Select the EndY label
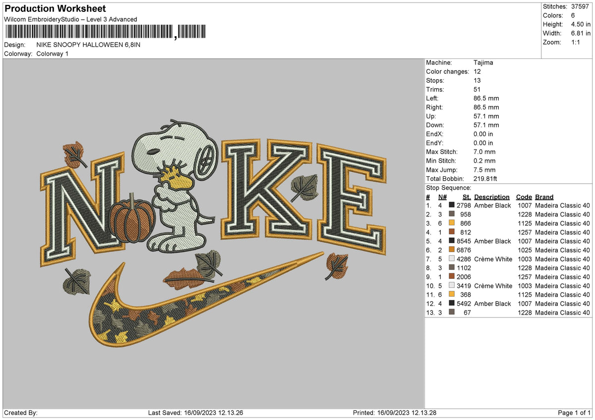 pos(435,143)
